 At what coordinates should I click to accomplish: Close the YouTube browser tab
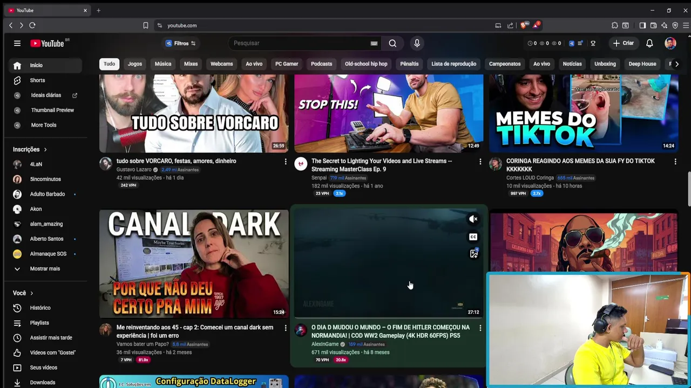(x=85, y=10)
